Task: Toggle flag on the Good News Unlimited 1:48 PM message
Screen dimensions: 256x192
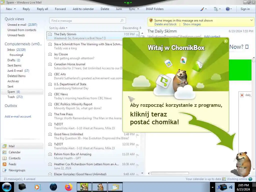Action: coord(137,135)
